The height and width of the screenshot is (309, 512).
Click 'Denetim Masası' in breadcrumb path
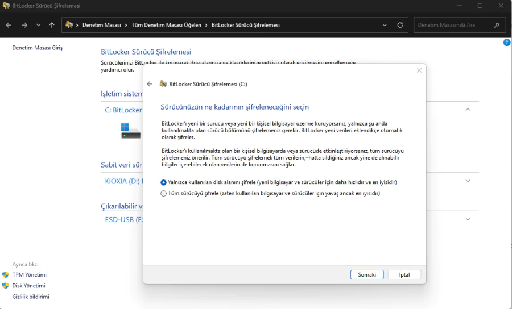101,25
